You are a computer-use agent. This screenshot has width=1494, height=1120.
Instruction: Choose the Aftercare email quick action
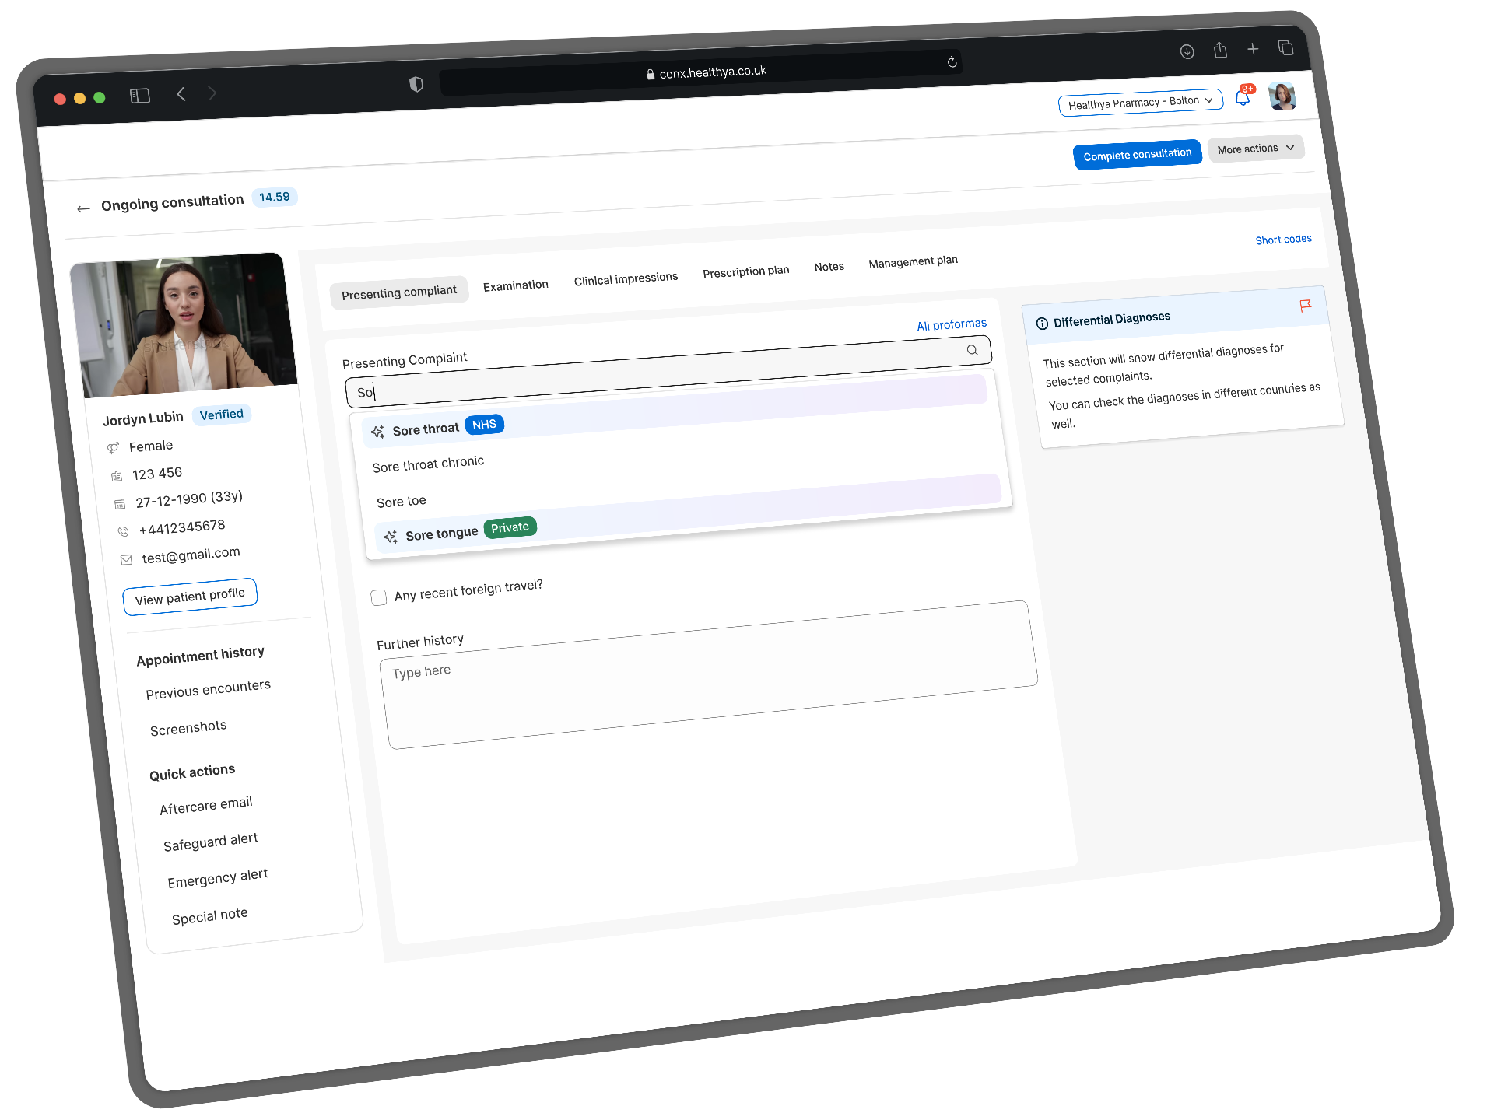pyautogui.click(x=206, y=805)
